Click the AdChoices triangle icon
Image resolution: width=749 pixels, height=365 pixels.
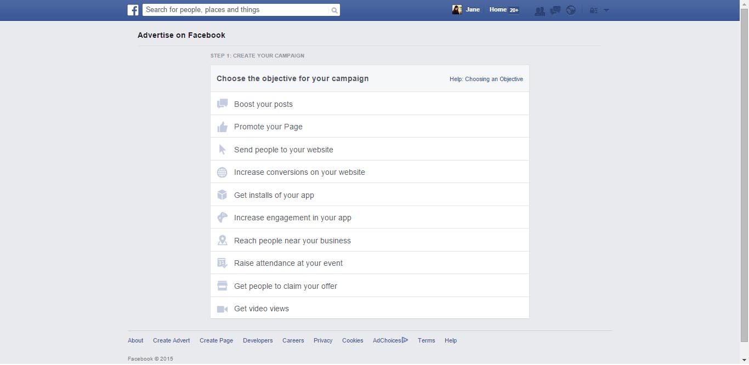[x=405, y=340]
